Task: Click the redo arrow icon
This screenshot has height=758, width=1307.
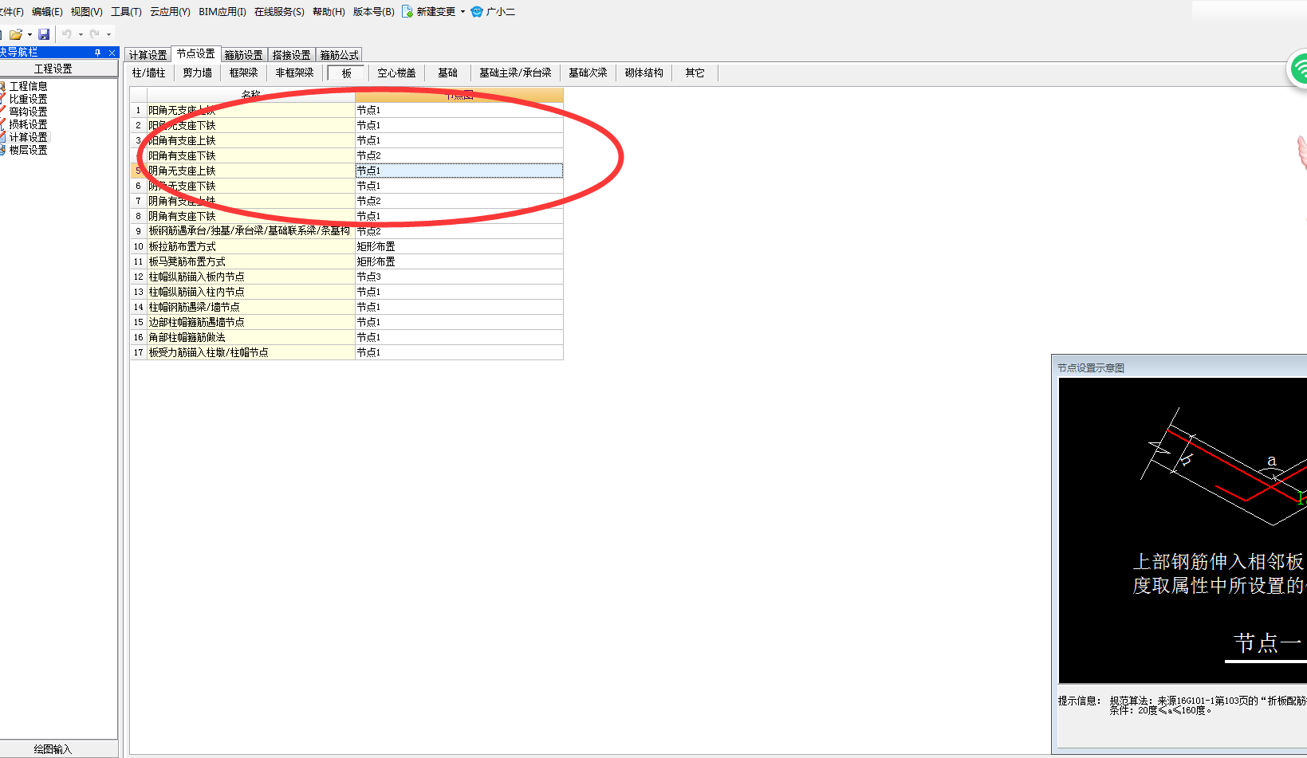Action: [95, 34]
